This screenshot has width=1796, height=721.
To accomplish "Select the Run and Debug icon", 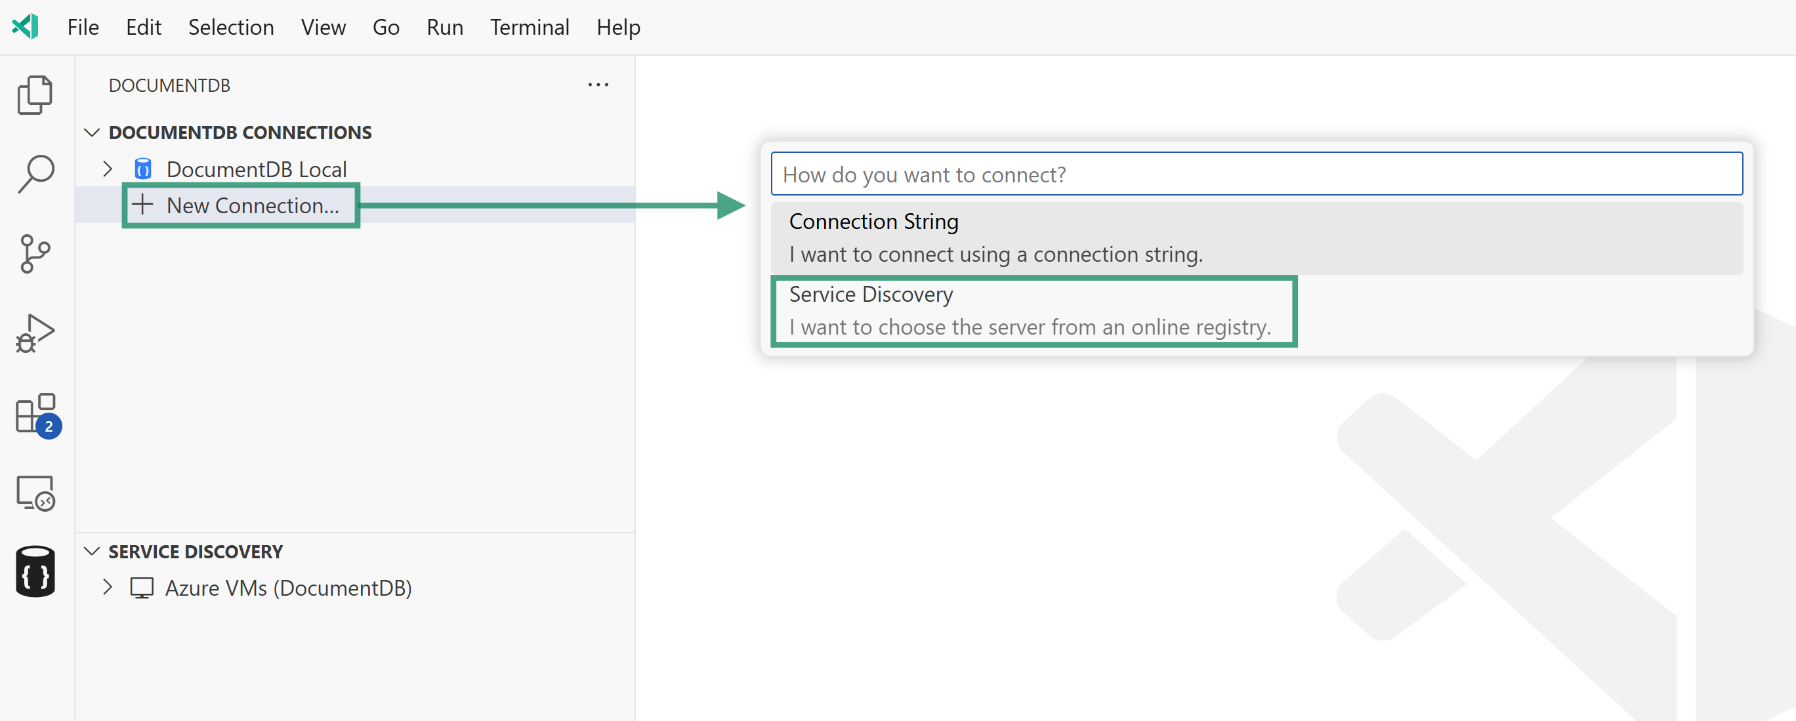I will [35, 333].
